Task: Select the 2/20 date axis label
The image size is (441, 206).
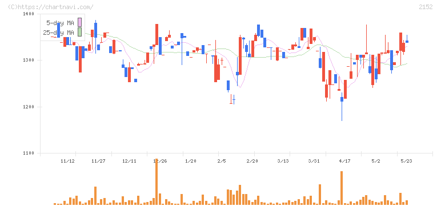Action: pyautogui.click(x=252, y=161)
